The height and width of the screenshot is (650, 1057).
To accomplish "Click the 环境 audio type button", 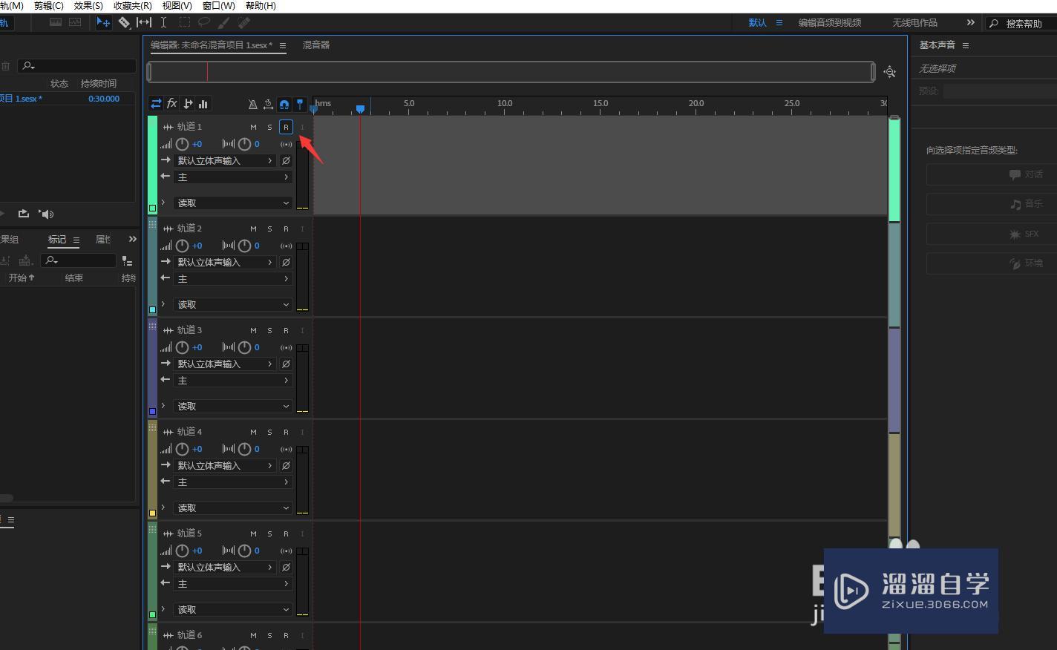I will (x=990, y=263).
